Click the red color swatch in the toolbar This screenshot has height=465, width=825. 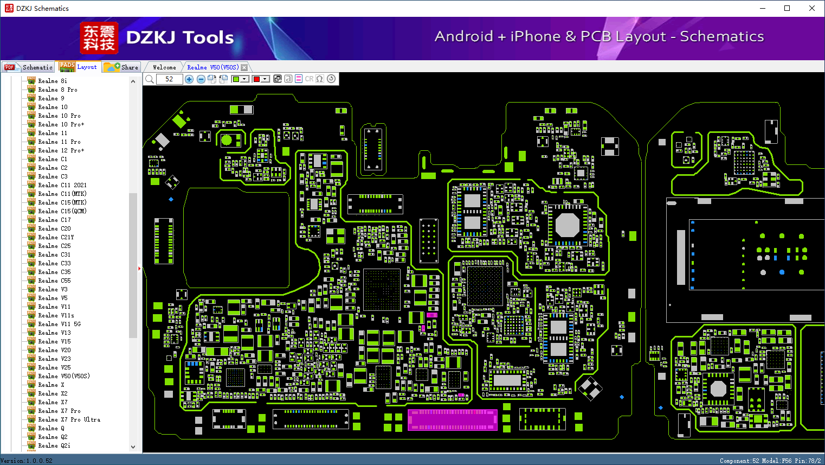tap(257, 79)
